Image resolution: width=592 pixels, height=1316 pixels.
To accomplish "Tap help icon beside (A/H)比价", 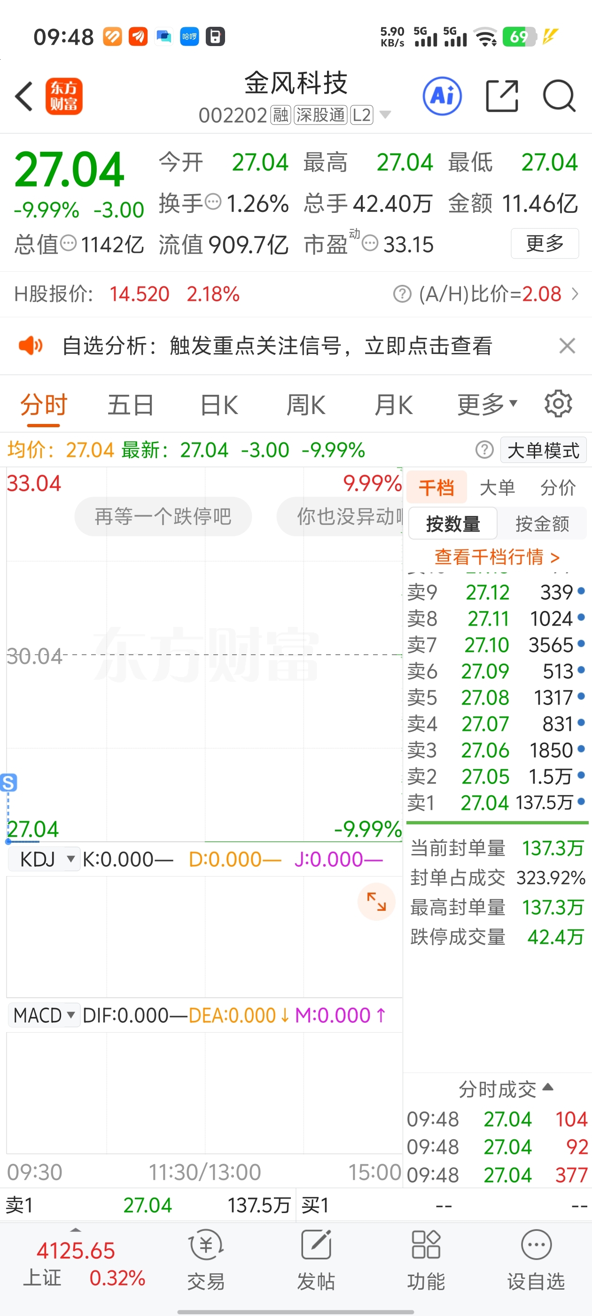I will tap(402, 294).
